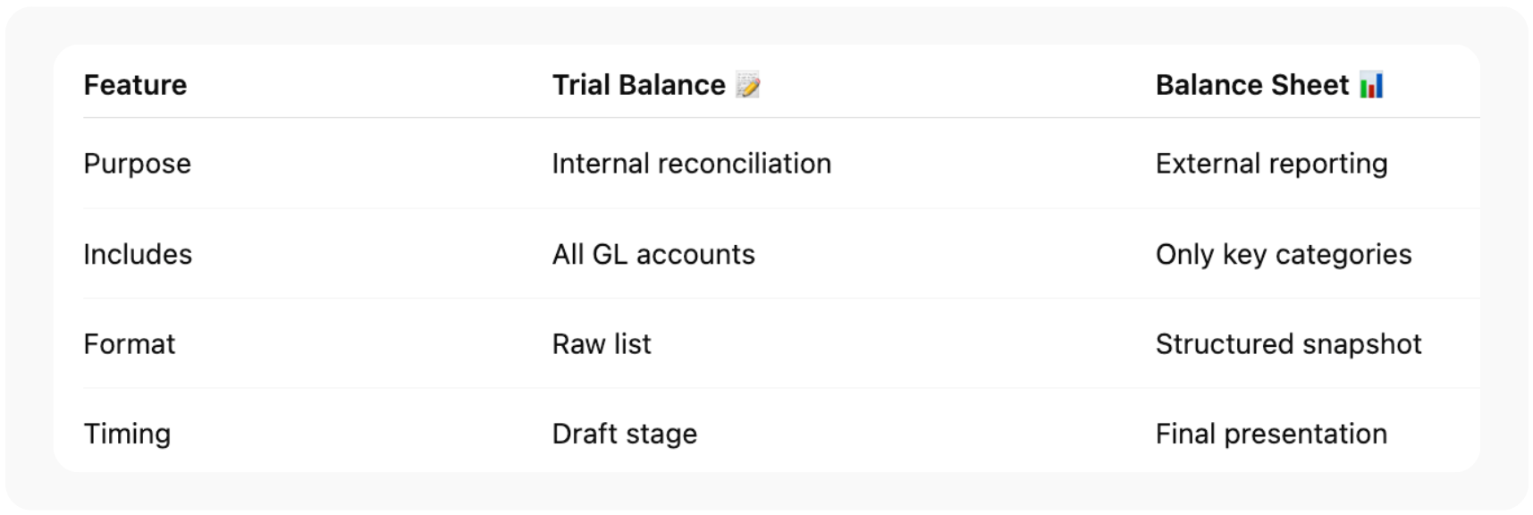Select the Draft stage cell
This screenshot has width=1533, height=515.
click(x=624, y=434)
